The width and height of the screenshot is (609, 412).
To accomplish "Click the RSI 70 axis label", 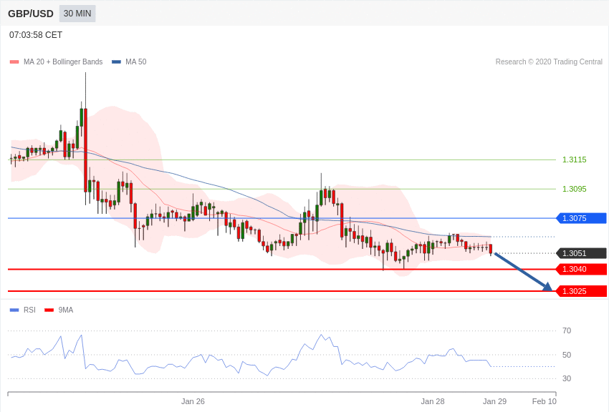I will (x=567, y=330).
